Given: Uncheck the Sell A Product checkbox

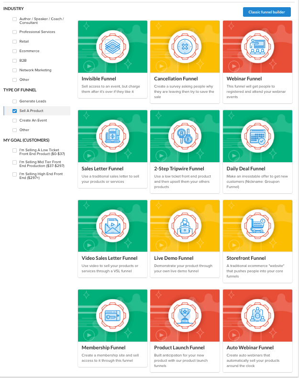Looking at the screenshot, I should click(15, 111).
